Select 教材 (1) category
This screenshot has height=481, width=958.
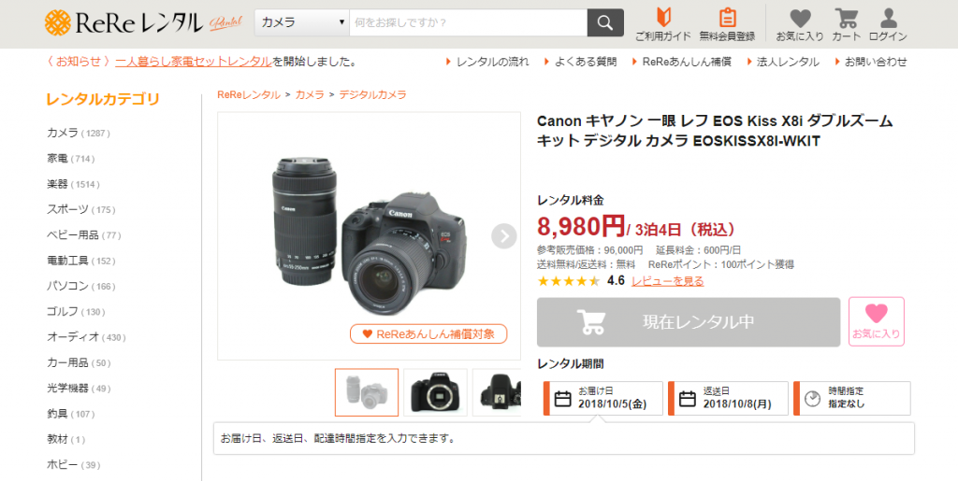(x=66, y=440)
